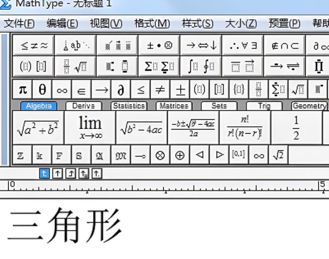
Task: Insert the left-pointing triangle symbol
Action: (199, 155)
